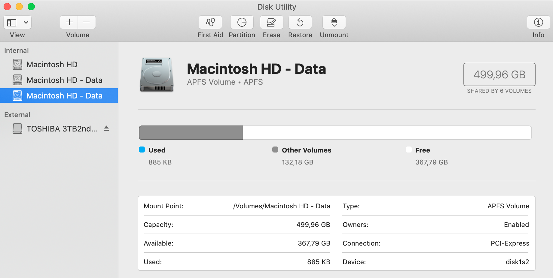Click the Internal sidebar section header
This screenshot has width=553, height=278.
coord(17,50)
